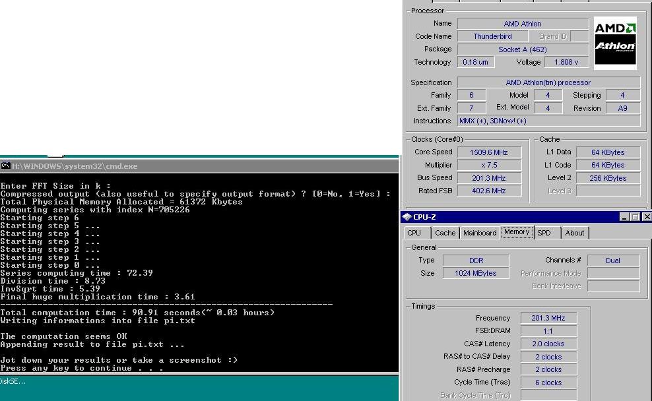Click the Series computing time : 72.39 line
Viewport: 652px width, 401px height.
pos(77,273)
